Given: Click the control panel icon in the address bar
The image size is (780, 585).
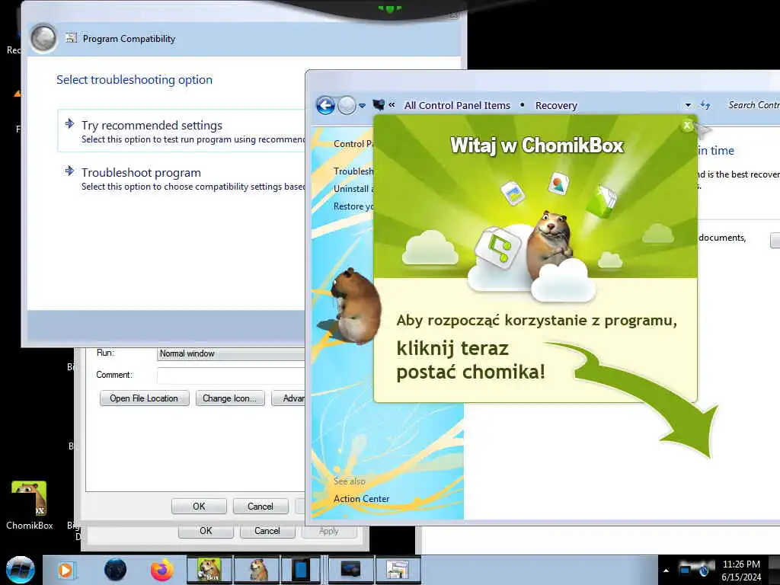Looking at the screenshot, I should click(379, 104).
